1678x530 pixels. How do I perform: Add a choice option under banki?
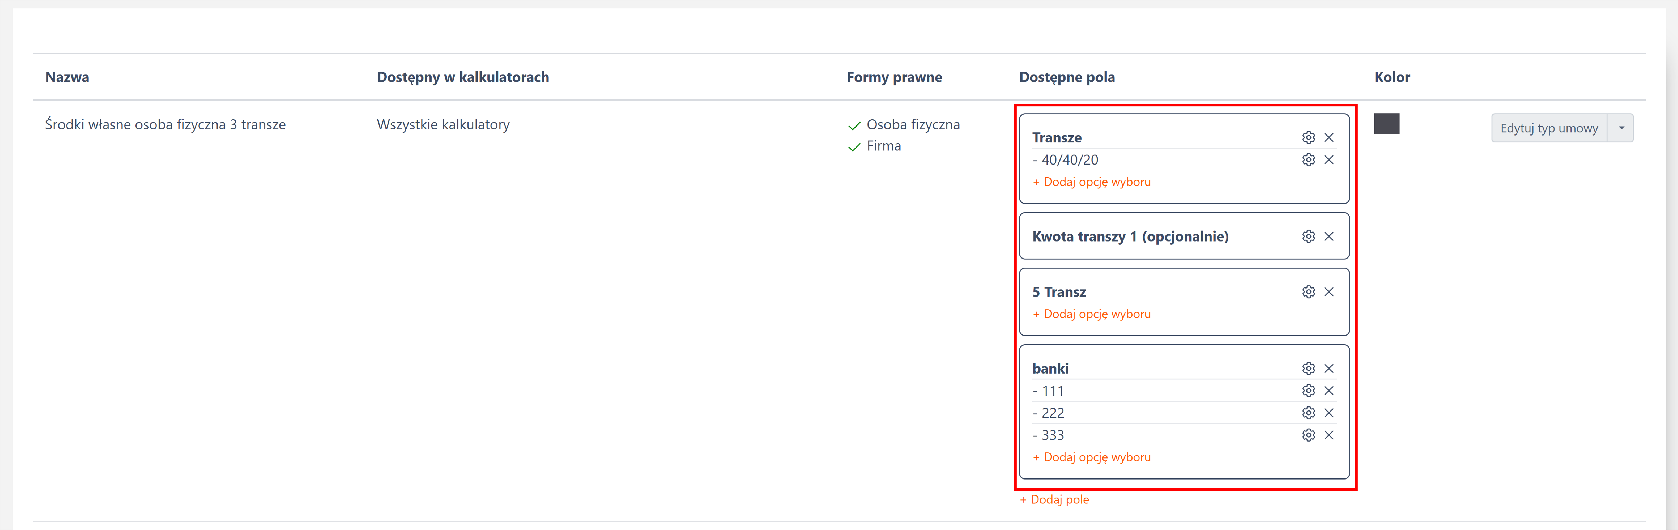click(x=1092, y=457)
